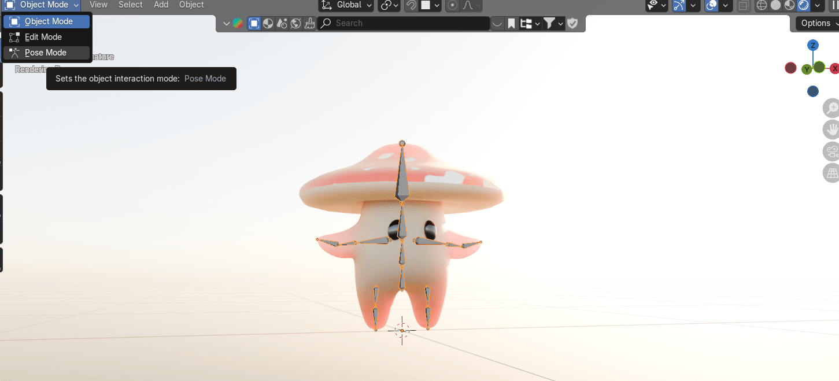Click the blue Z axis on gizmo
The width and height of the screenshot is (839, 381).
click(813, 45)
